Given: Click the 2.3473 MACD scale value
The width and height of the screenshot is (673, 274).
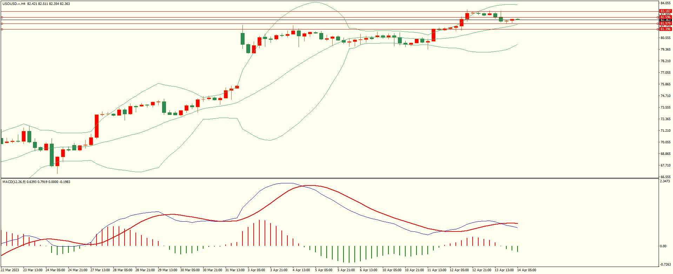Looking at the screenshot, I should click(665, 181).
